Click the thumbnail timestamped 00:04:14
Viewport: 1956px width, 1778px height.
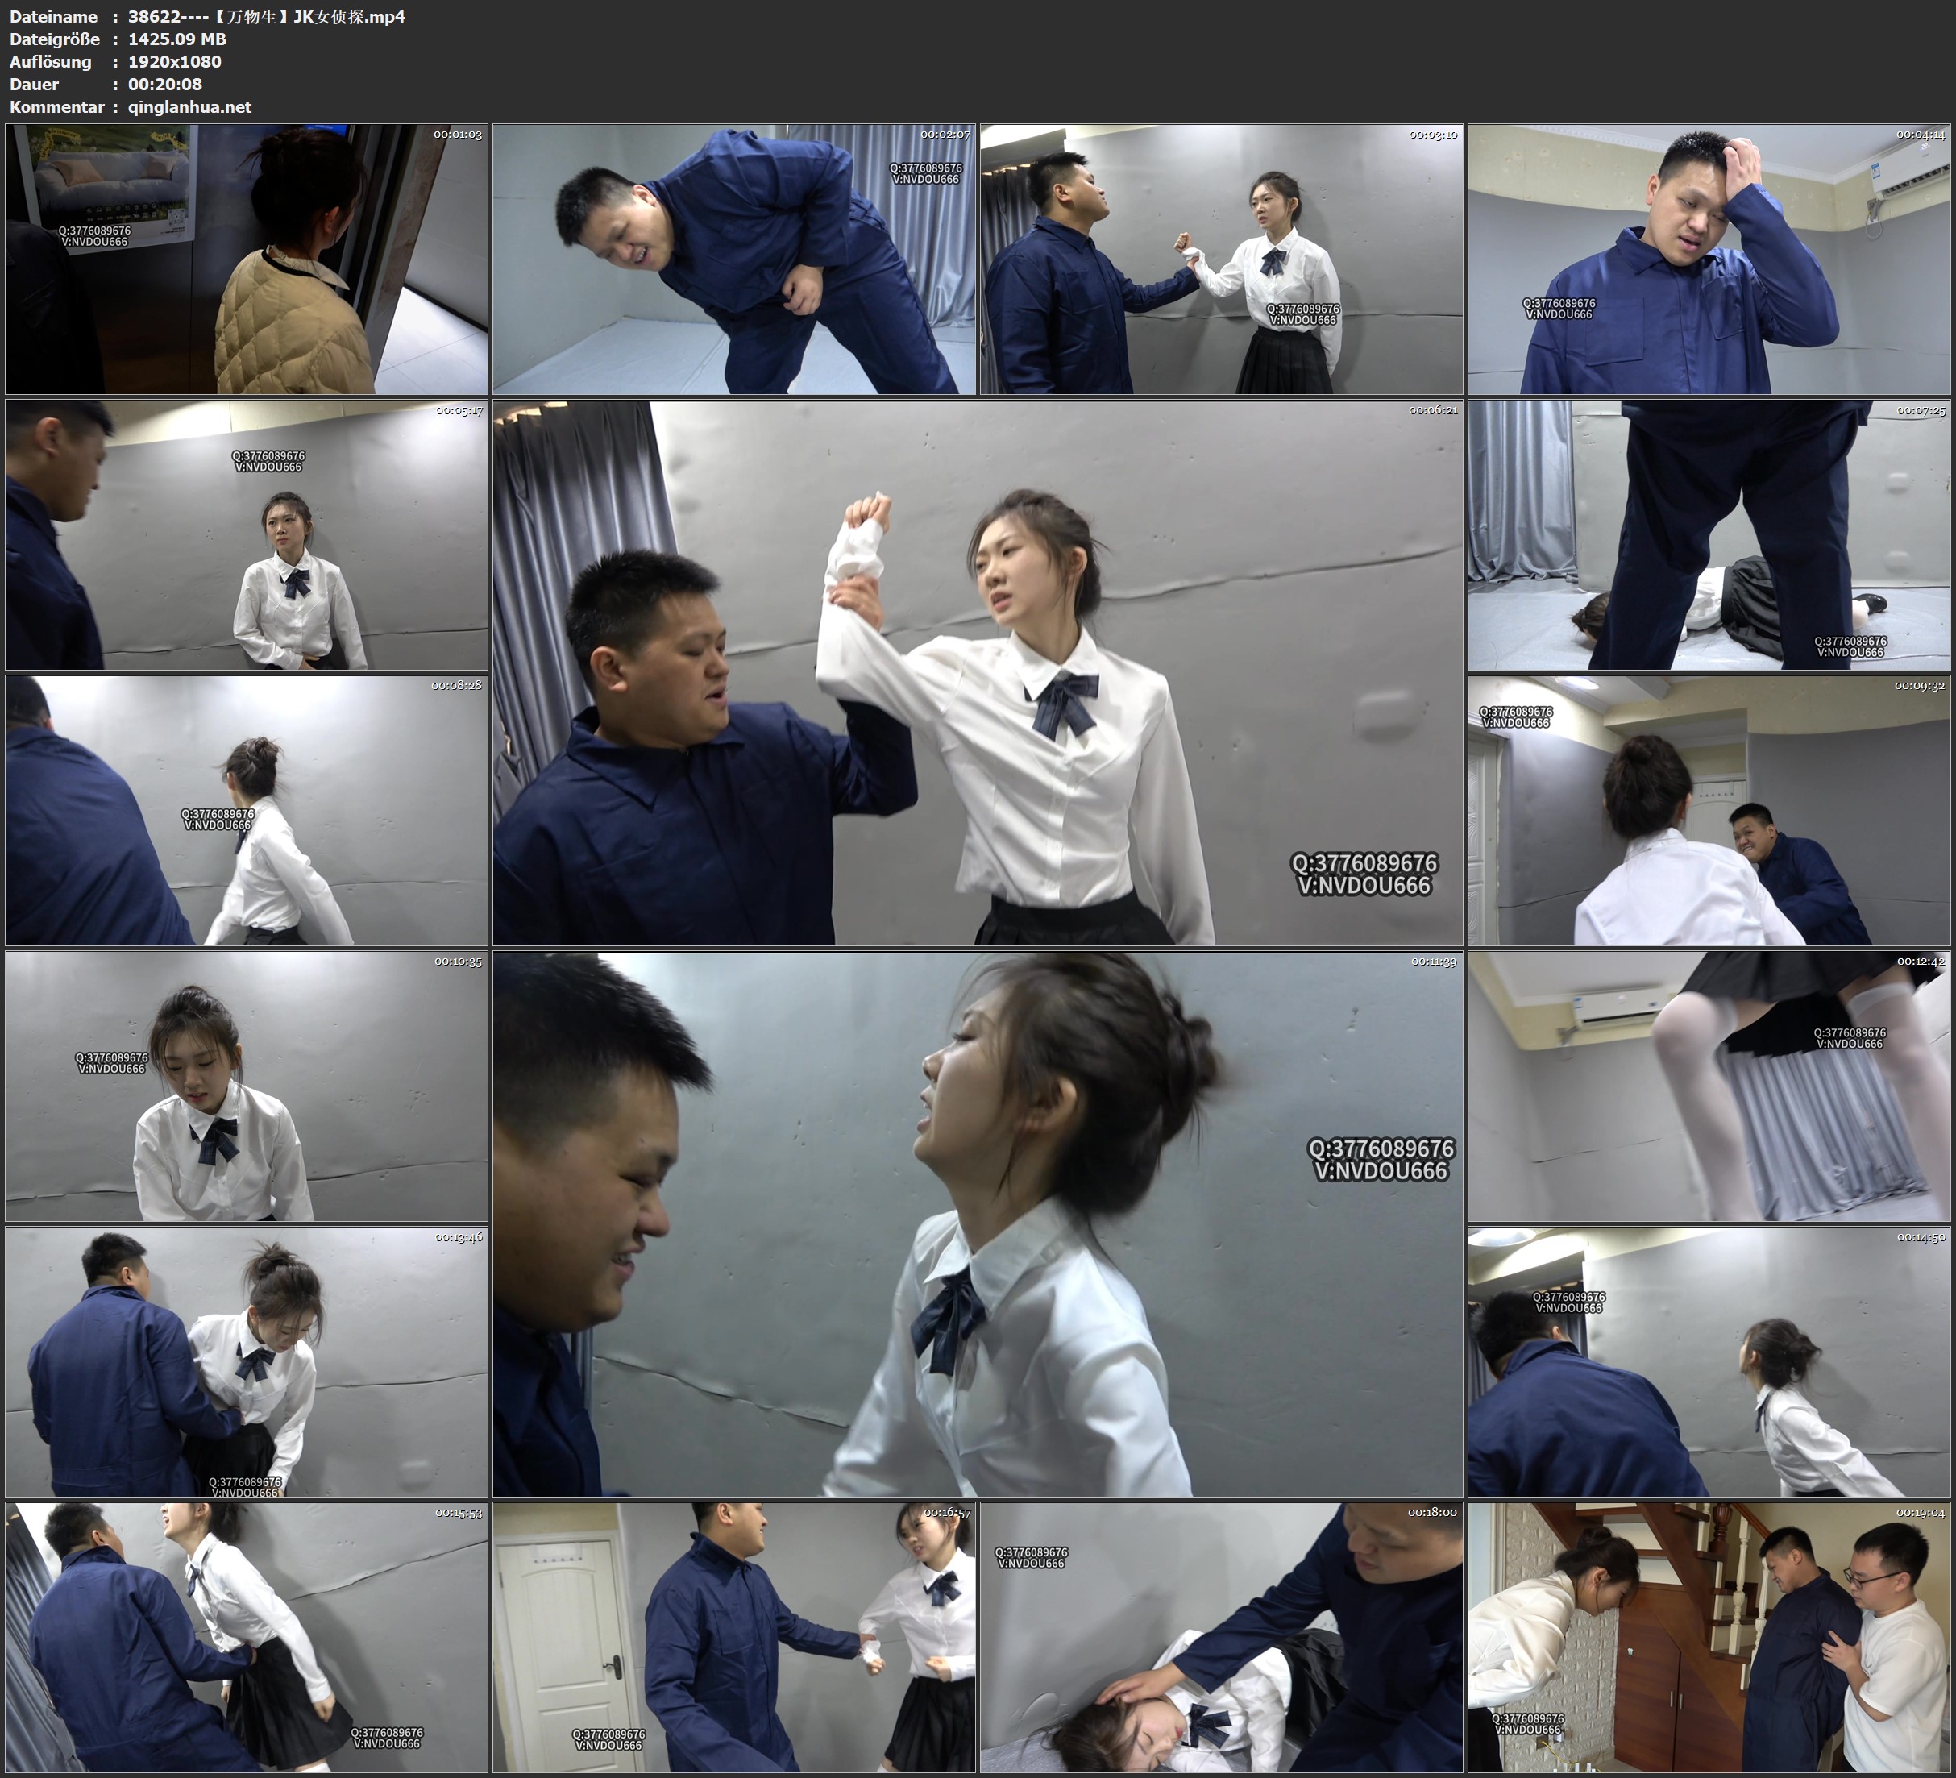[x=1709, y=260]
